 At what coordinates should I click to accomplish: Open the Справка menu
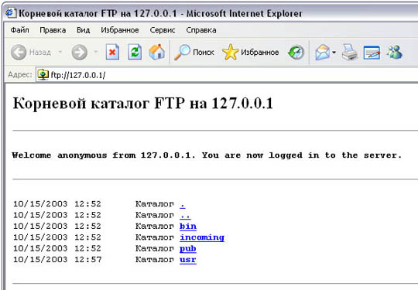point(201,30)
